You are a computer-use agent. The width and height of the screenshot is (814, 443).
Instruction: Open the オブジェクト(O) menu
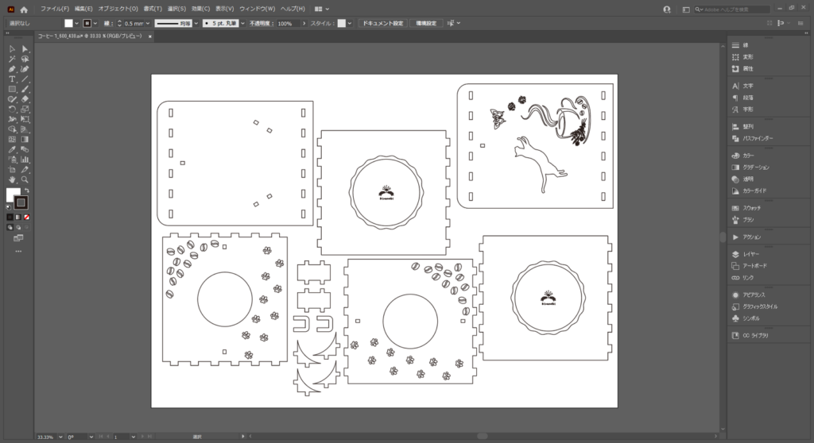click(x=118, y=9)
